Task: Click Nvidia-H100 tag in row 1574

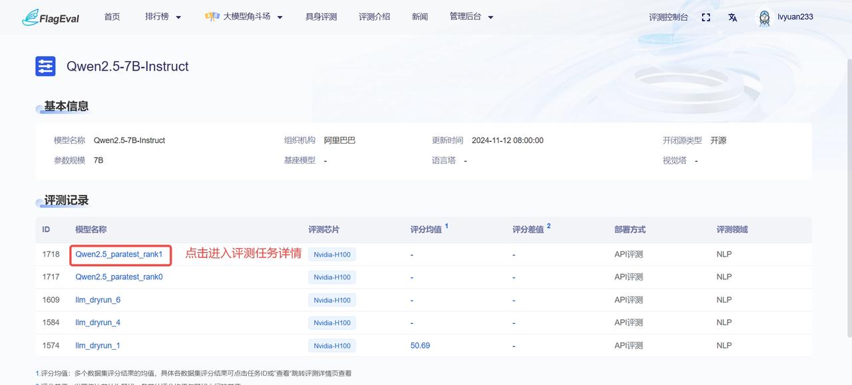Action: (x=332, y=346)
